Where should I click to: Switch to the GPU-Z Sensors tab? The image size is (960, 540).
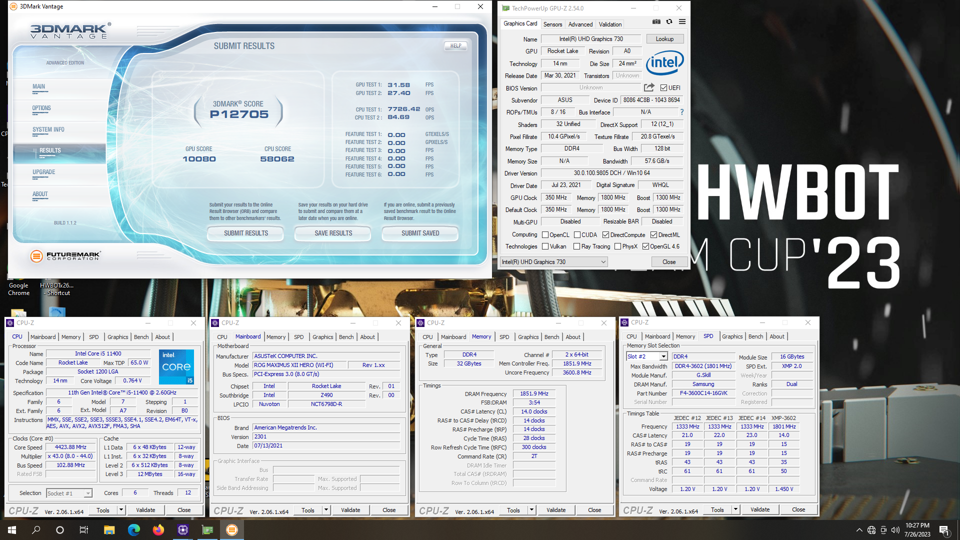pos(552,24)
